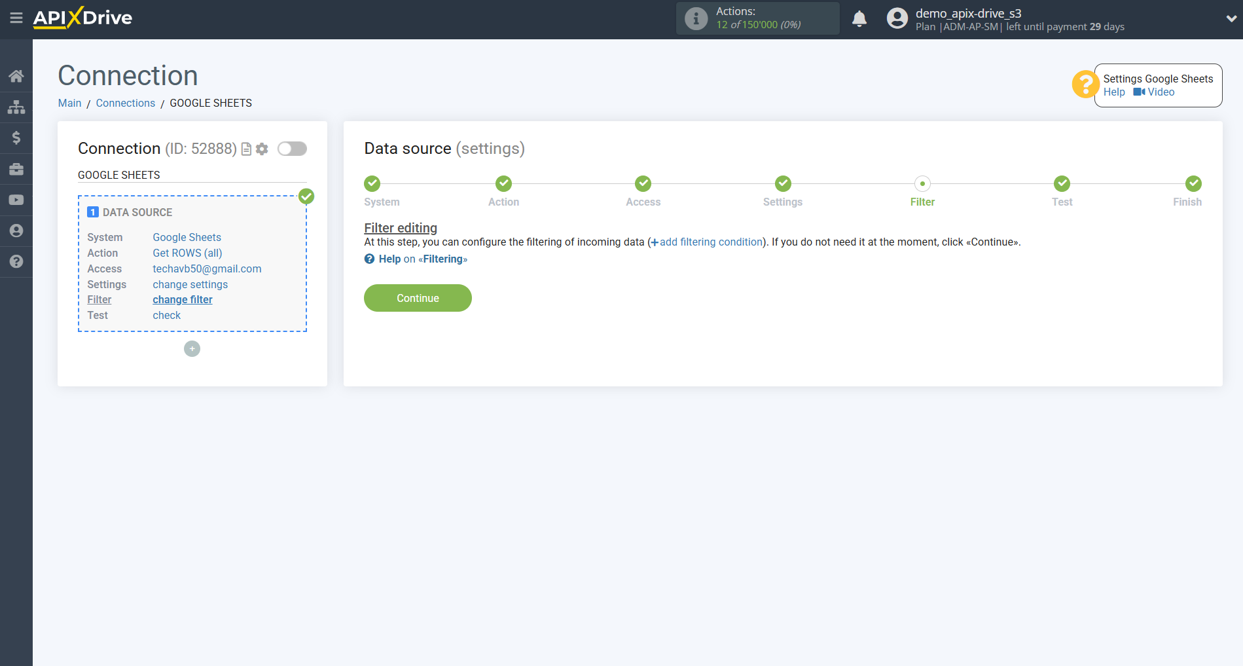Click the Actions usage info counter
Image resolution: width=1243 pixels, height=666 pixels.
[x=757, y=18]
